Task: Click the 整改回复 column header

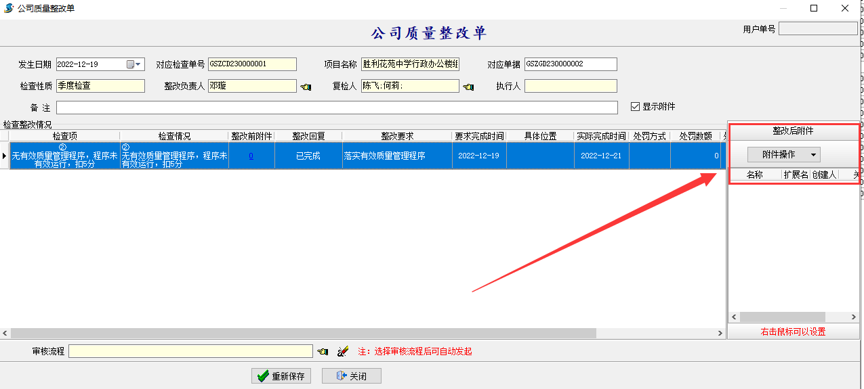Action: [x=308, y=136]
